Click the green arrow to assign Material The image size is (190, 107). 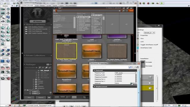pyautogui.click(x=131, y=83)
